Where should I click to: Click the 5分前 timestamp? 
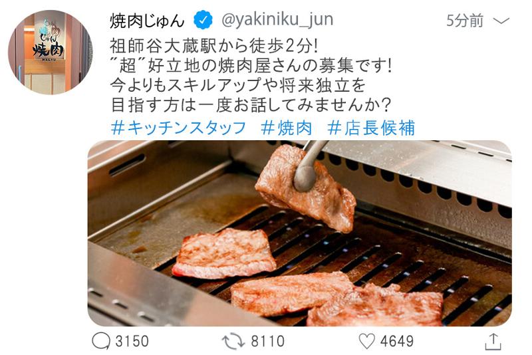coord(465,21)
